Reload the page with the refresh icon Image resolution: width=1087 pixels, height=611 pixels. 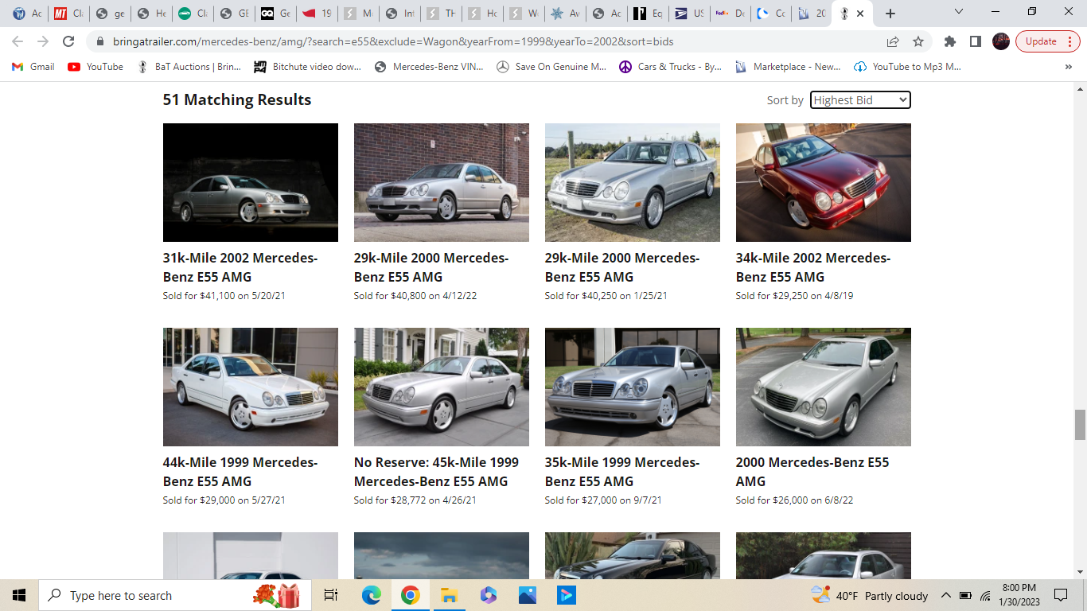(68, 41)
